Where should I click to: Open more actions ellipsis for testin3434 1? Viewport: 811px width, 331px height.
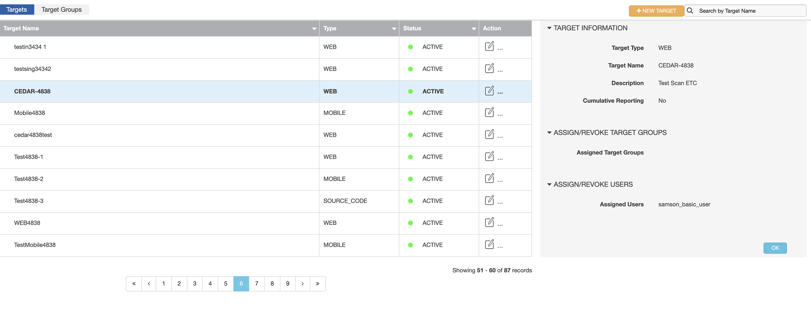pyautogui.click(x=500, y=49)
